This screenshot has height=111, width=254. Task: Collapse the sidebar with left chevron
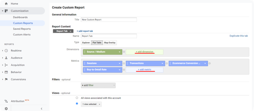(x=41, y=108)
